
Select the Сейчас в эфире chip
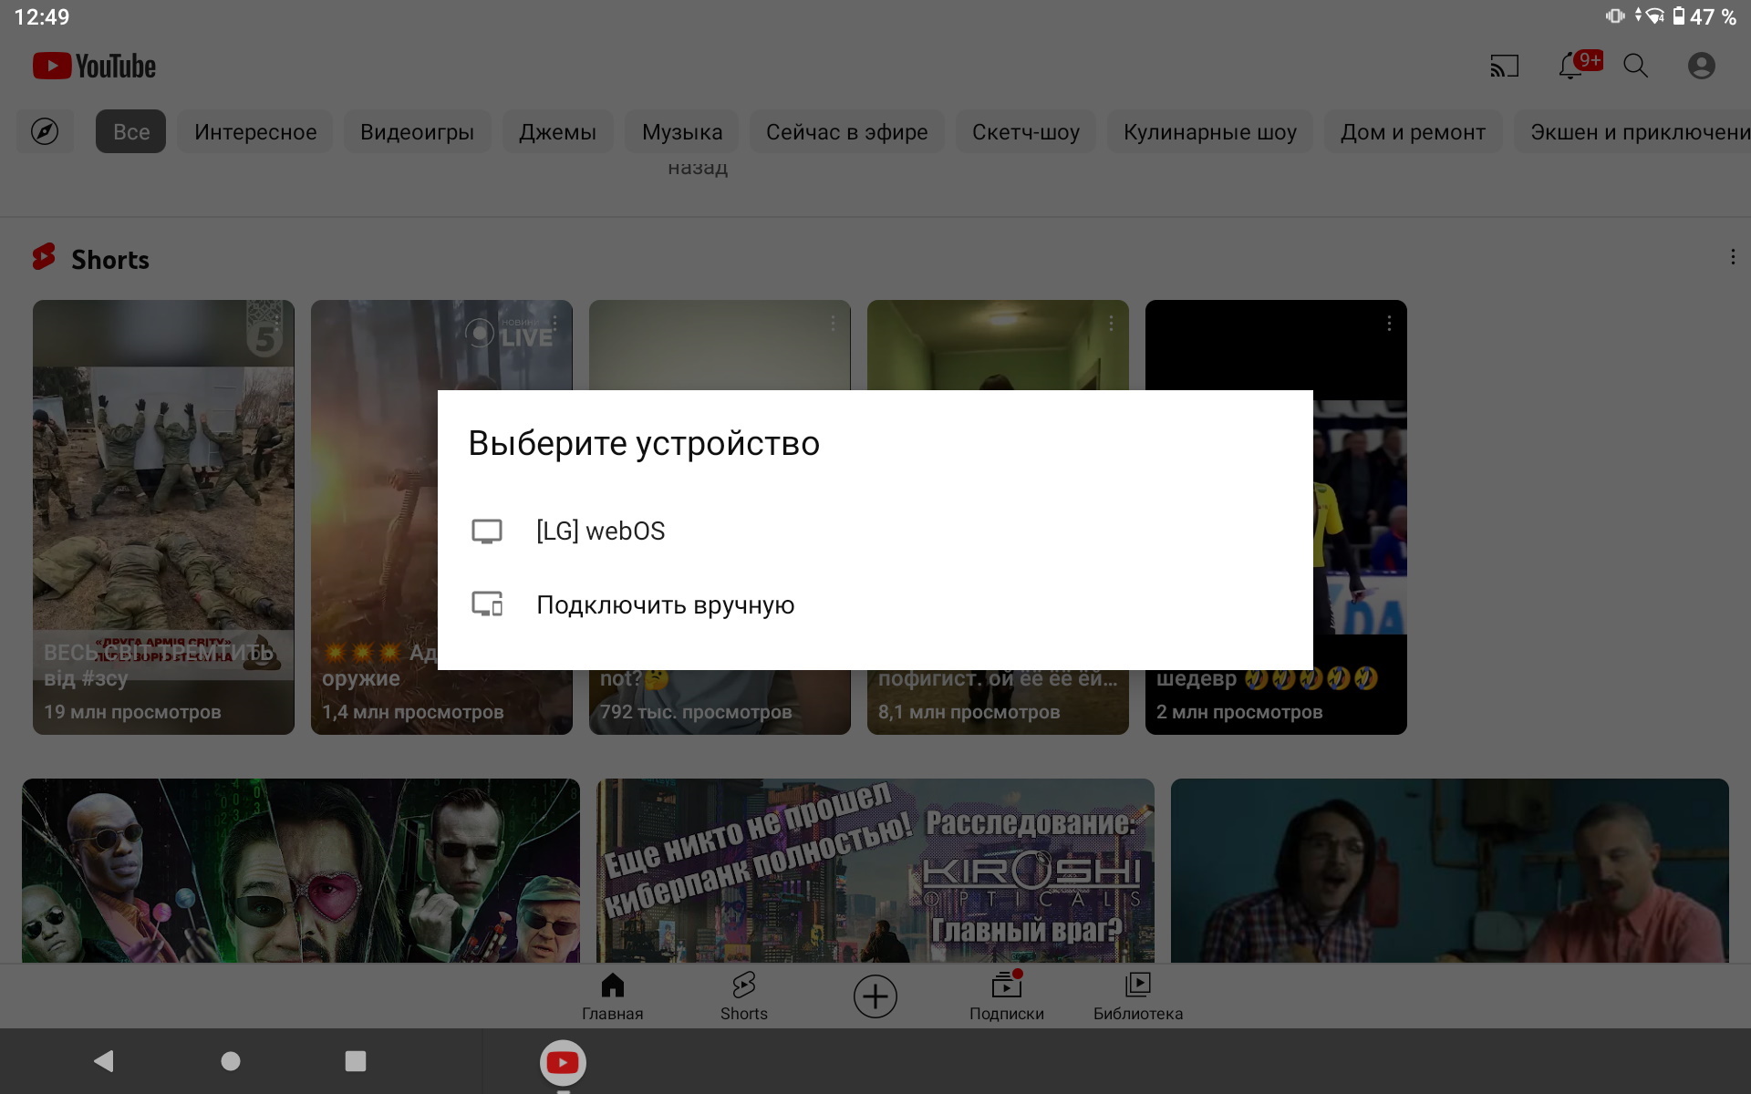(846, 131)
